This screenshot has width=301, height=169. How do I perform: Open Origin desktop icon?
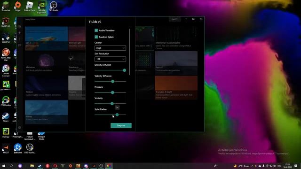(x=18, y=6)
